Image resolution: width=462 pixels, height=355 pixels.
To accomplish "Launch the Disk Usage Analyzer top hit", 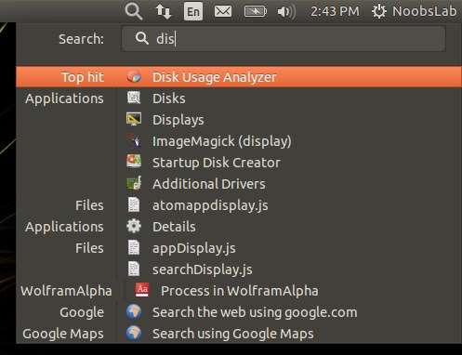I will pyautogui.click(x=239, y=77).
